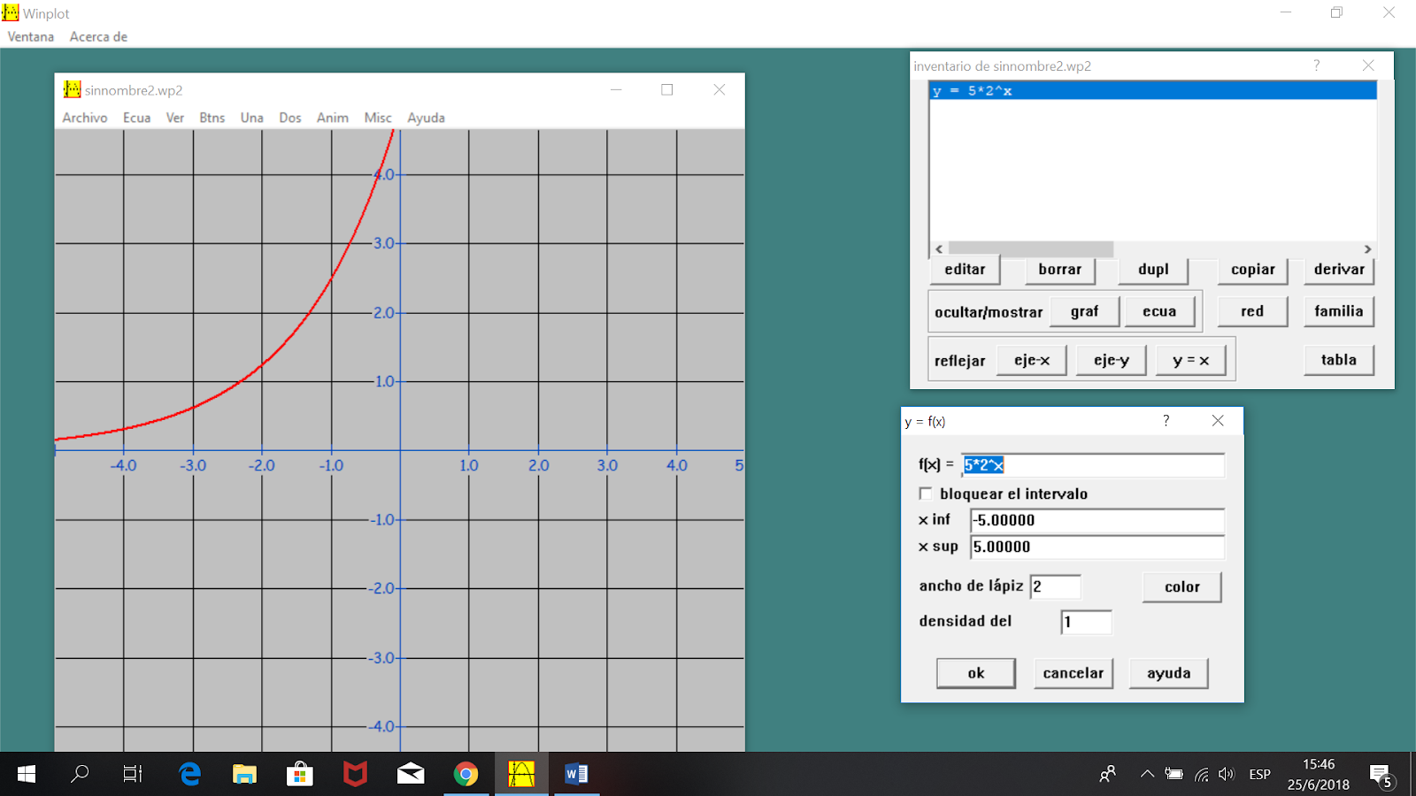1416x796 pixels.
Task: Click the y = f(x) dialog help question mark
Action: 1166,421
